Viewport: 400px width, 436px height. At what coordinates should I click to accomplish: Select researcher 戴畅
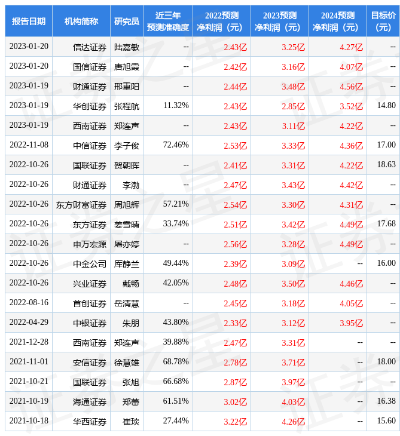click(131, 284)
